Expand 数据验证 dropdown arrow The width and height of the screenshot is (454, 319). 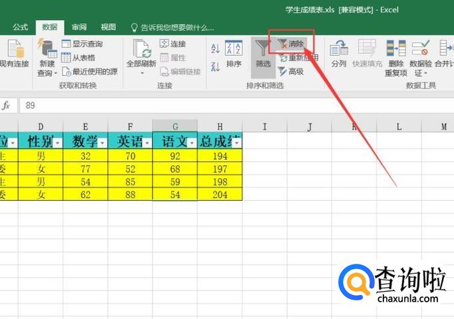pyautogui.click(x=425, y=73)
